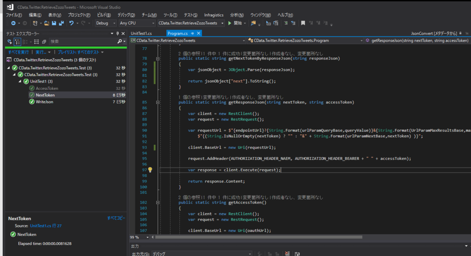Click the lightbulb quick actions icon
The width and height of the screenshot is (471, 256).
tap(150, 170)
